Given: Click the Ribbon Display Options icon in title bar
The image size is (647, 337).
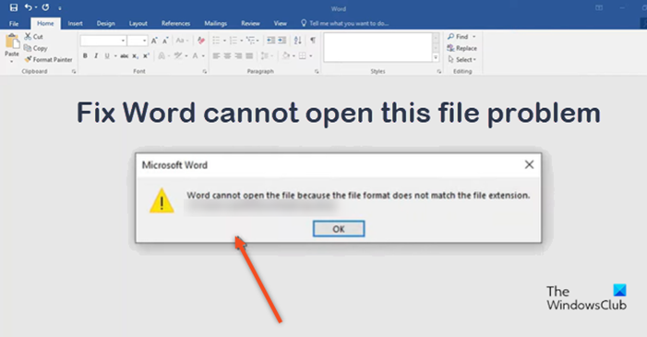Looking at the screenshot, I should click(x=599, y=7).
